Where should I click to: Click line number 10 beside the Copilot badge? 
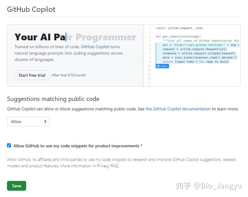point(150,66)
